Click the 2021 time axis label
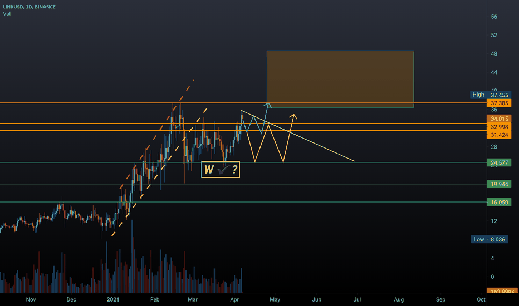 tap(113, 299)
